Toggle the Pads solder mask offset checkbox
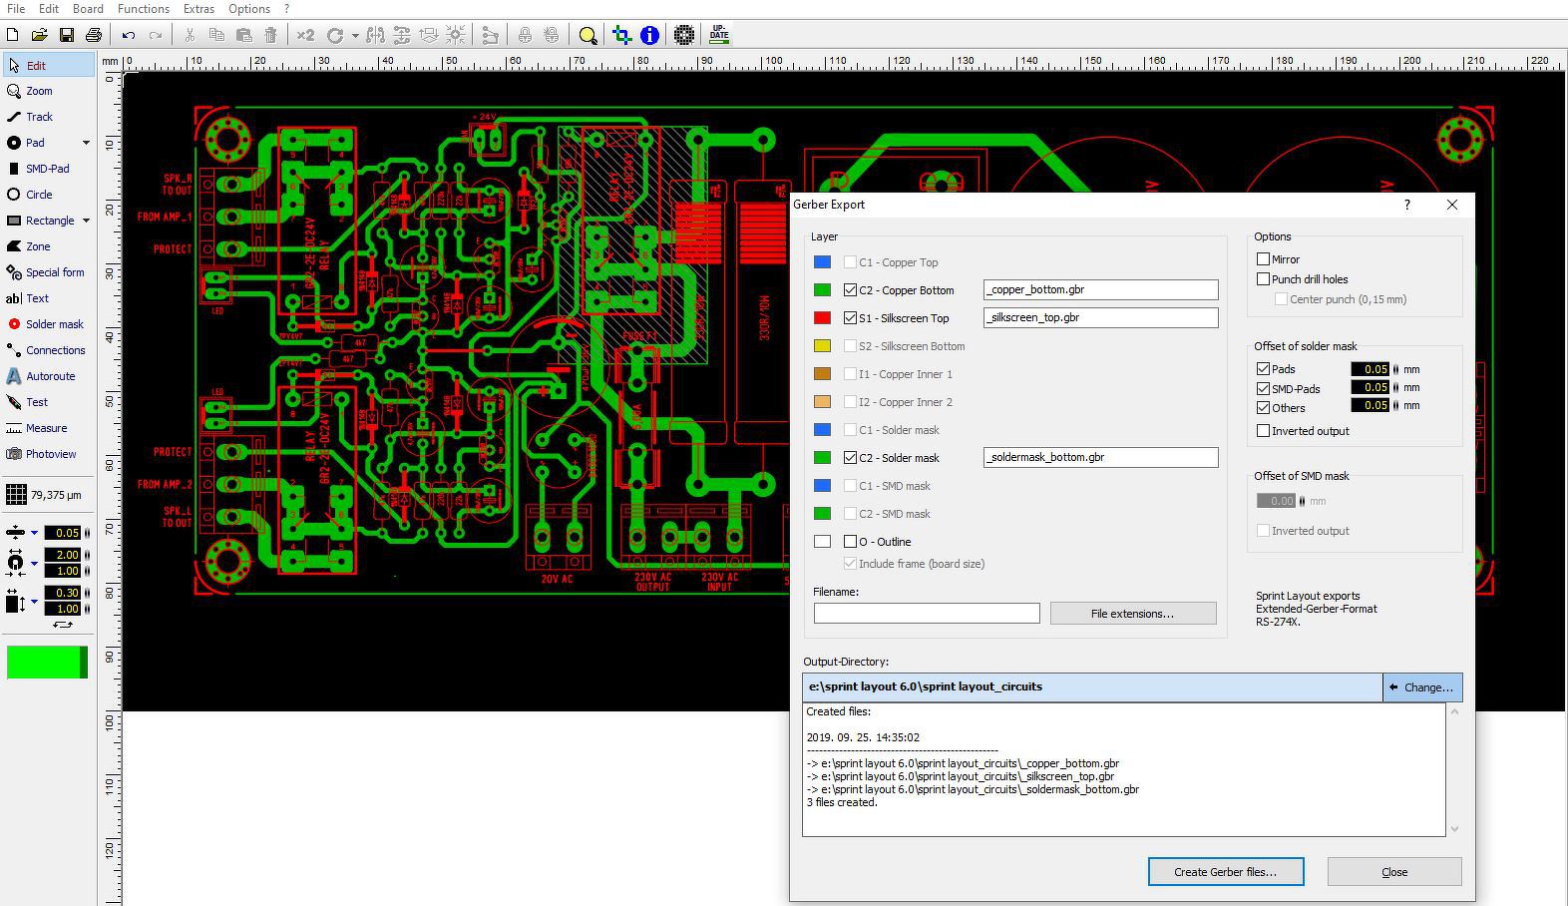 [1263, 369]
